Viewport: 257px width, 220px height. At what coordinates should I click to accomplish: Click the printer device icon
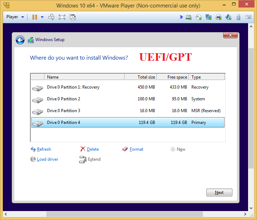point(219,17)
